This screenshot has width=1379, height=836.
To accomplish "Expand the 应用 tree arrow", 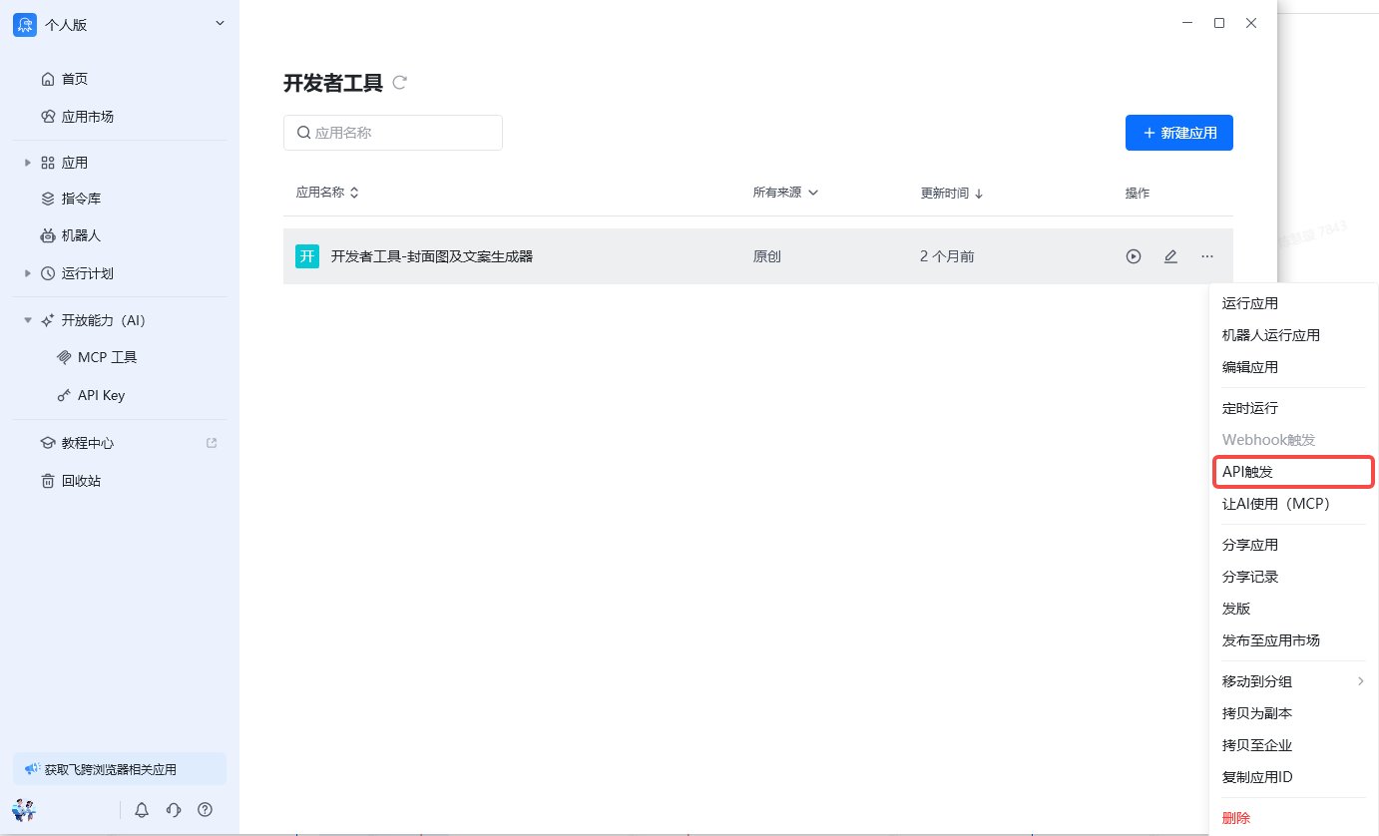I will coord(28,163).
